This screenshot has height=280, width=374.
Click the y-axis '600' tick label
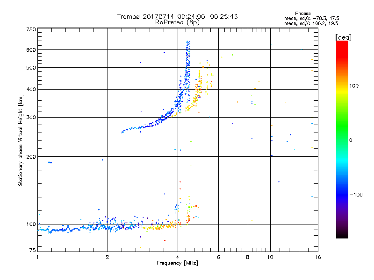(x=31, y=50)
